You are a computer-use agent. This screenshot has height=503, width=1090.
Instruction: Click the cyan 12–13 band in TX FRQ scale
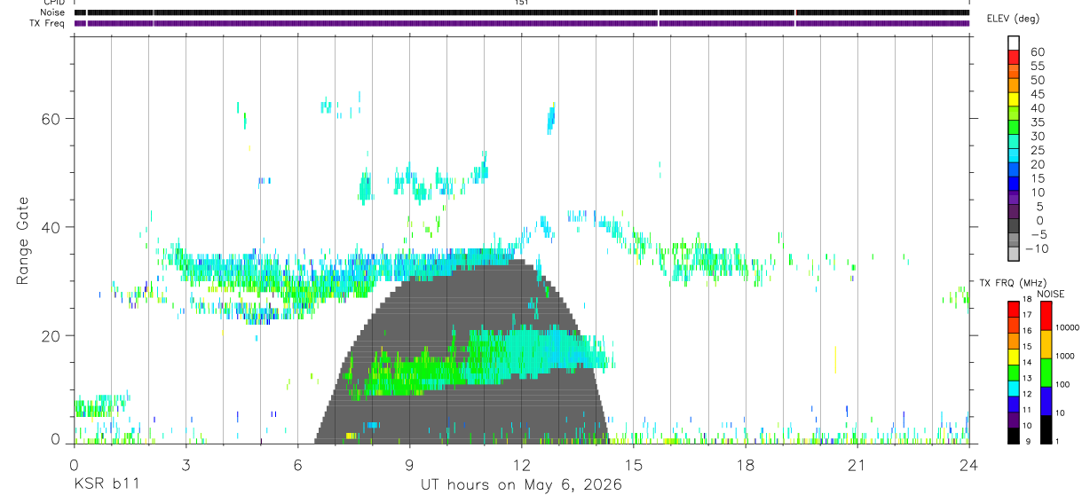[x=1013, y=388]
